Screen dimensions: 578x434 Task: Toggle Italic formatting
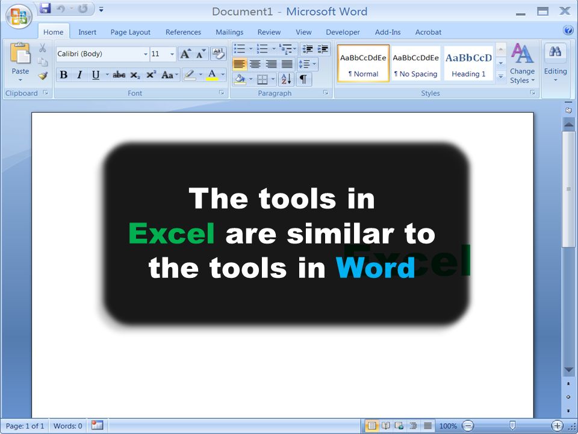pyautogui.click(x=79, y=75)
